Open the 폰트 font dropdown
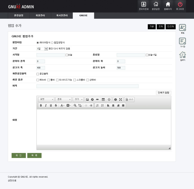The image size is (194, 189). (x=64, y=99)
